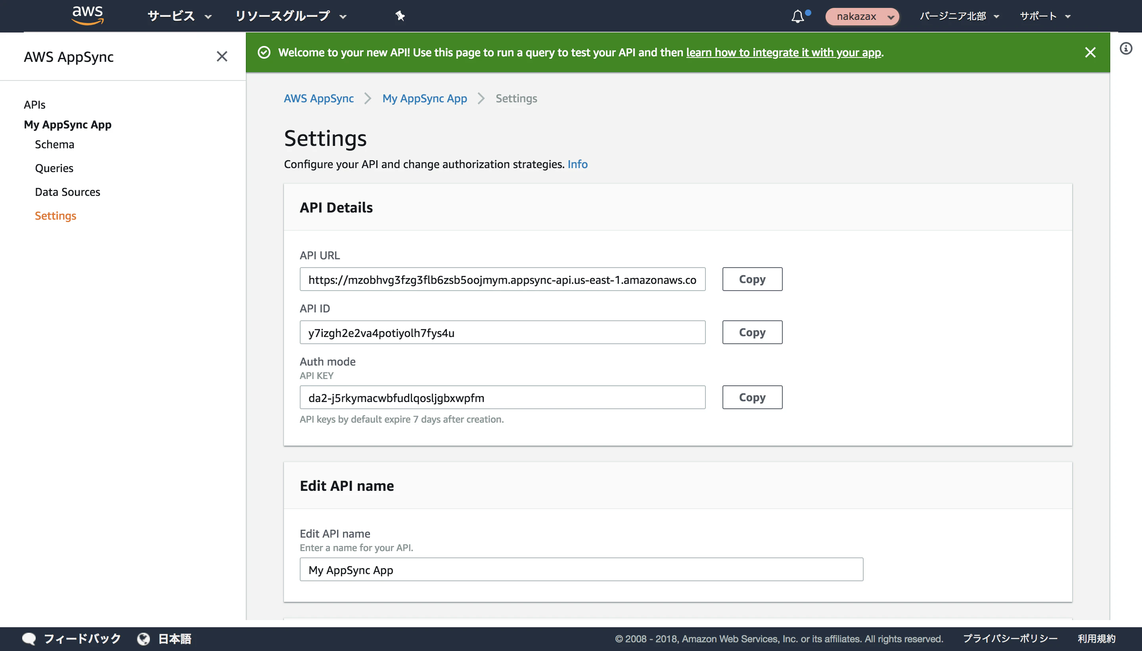This screenshot has width=1142, height=651.
Task: Open the nakazax account dropdown
Action: coord(862,17)
